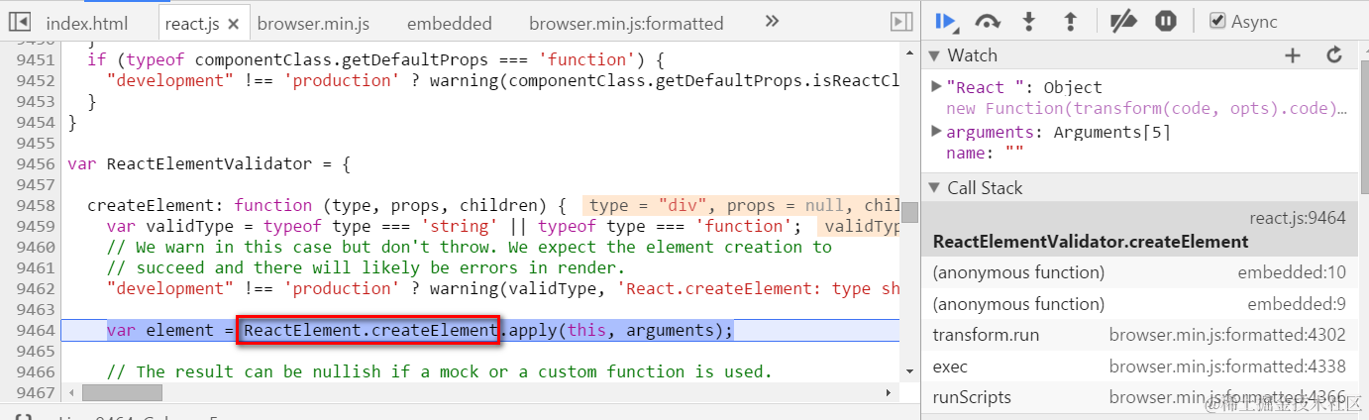
Task: Click line number 9458 in gutter
Action: pyautogui.click(x=36, y=205)
